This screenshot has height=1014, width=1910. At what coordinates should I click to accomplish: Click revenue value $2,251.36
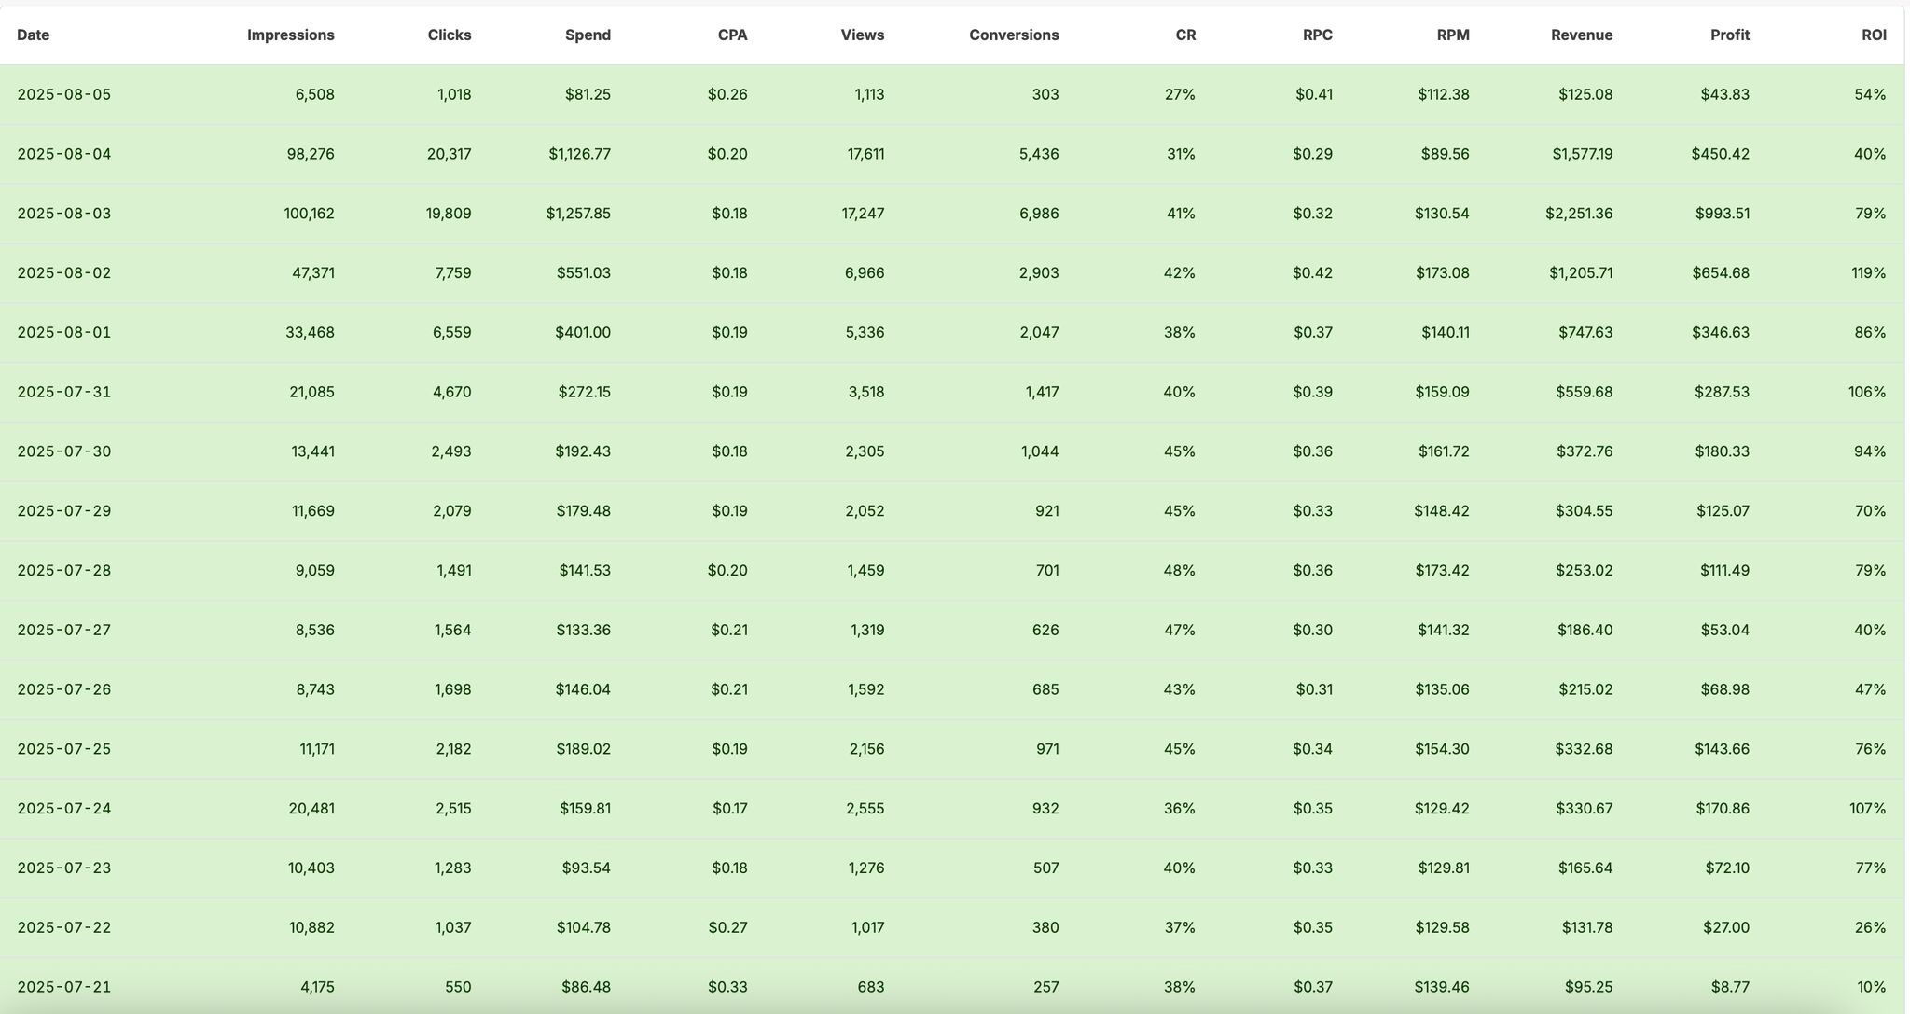(x=1578, y=214)
